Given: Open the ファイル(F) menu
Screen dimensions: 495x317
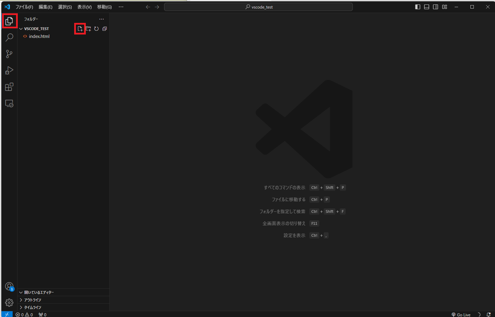Looking at the screenshot, I should [24, 7].
